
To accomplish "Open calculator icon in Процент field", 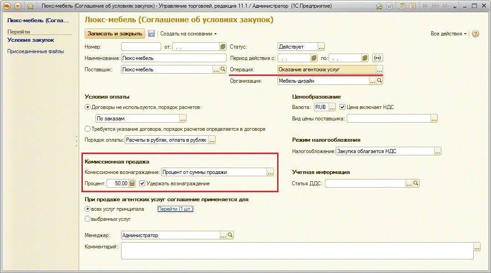I will (x=132, y=184).
